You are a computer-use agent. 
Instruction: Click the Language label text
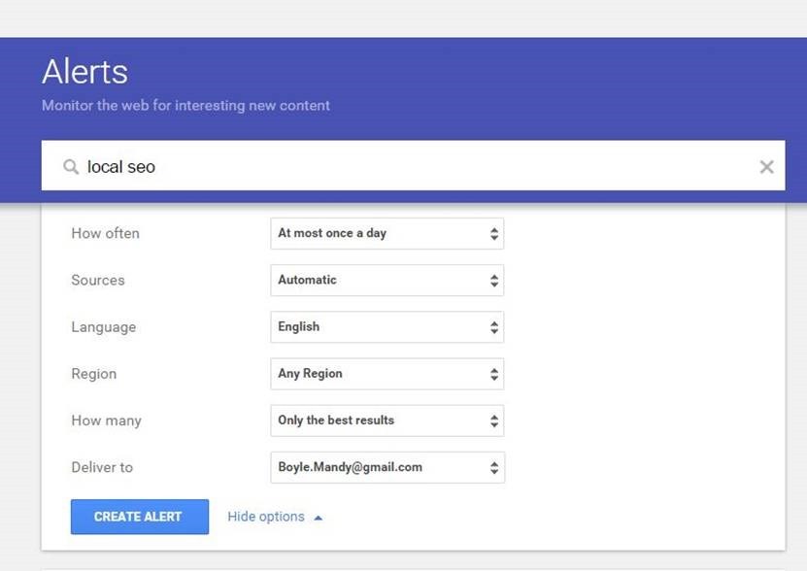tap(103, 327)
